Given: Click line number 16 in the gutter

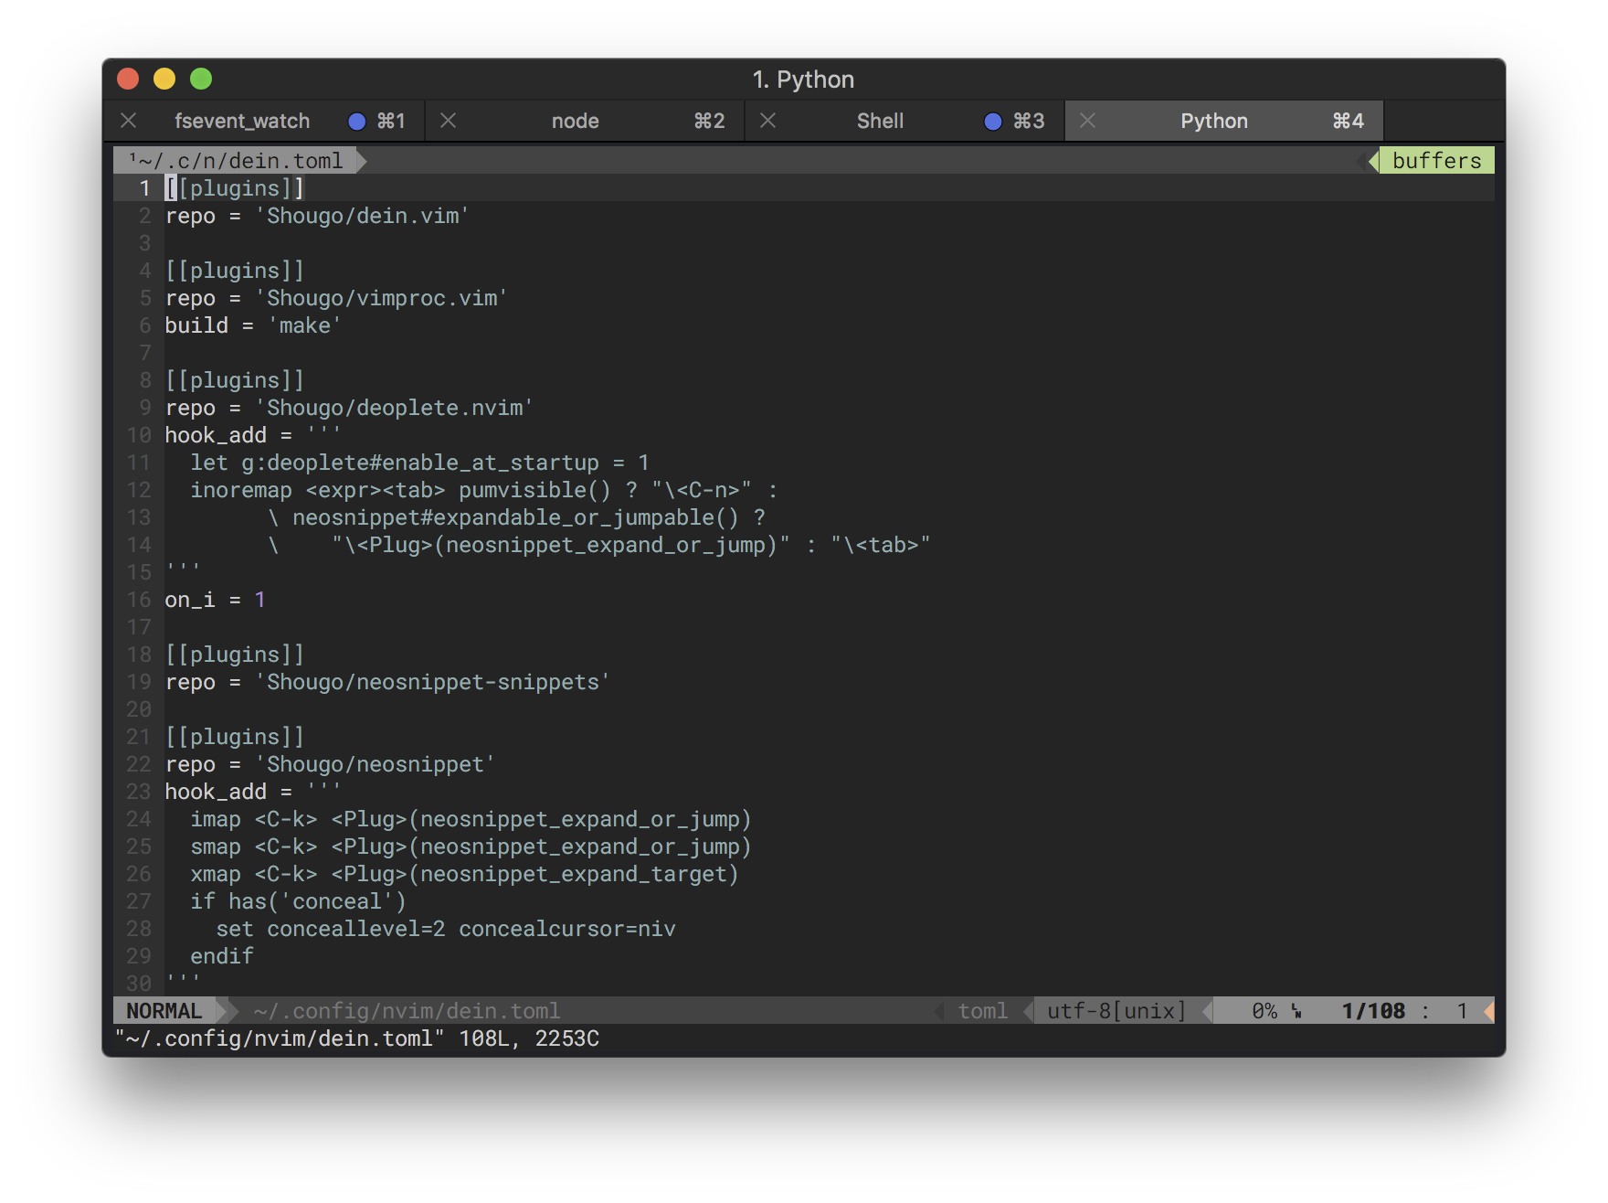Looking at the screenshot, I should [x=139, y=600].
